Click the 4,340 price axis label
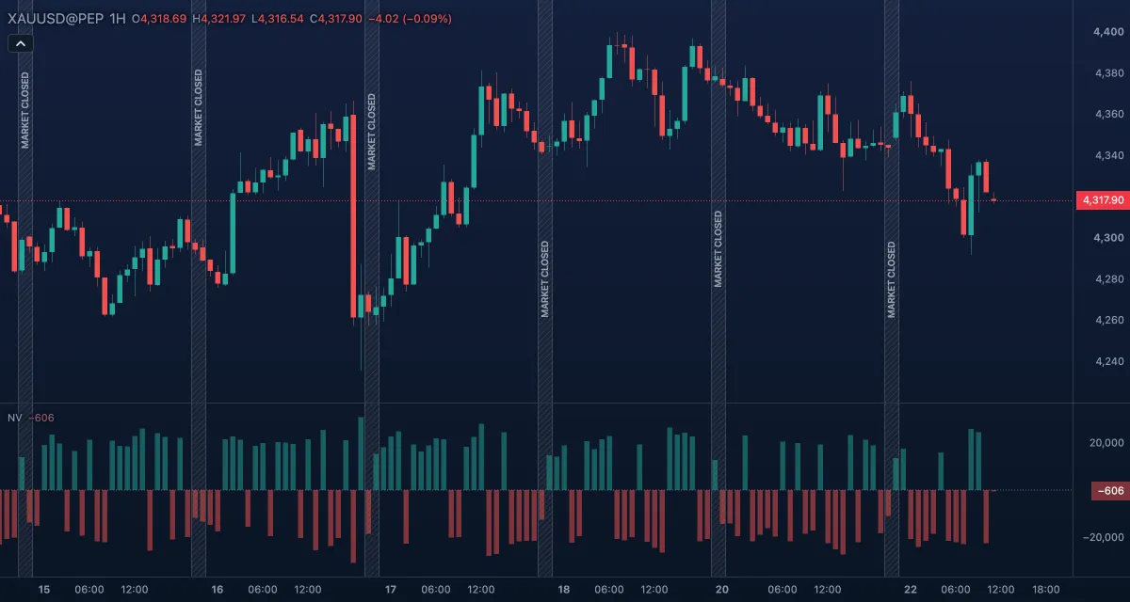This screenshot has height=602, width=1130. (1108, 155)
